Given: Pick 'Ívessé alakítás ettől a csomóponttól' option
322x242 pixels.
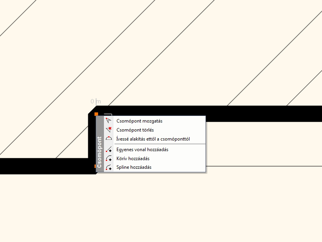Looking at the screenshot, I should [x=153, y=139].
